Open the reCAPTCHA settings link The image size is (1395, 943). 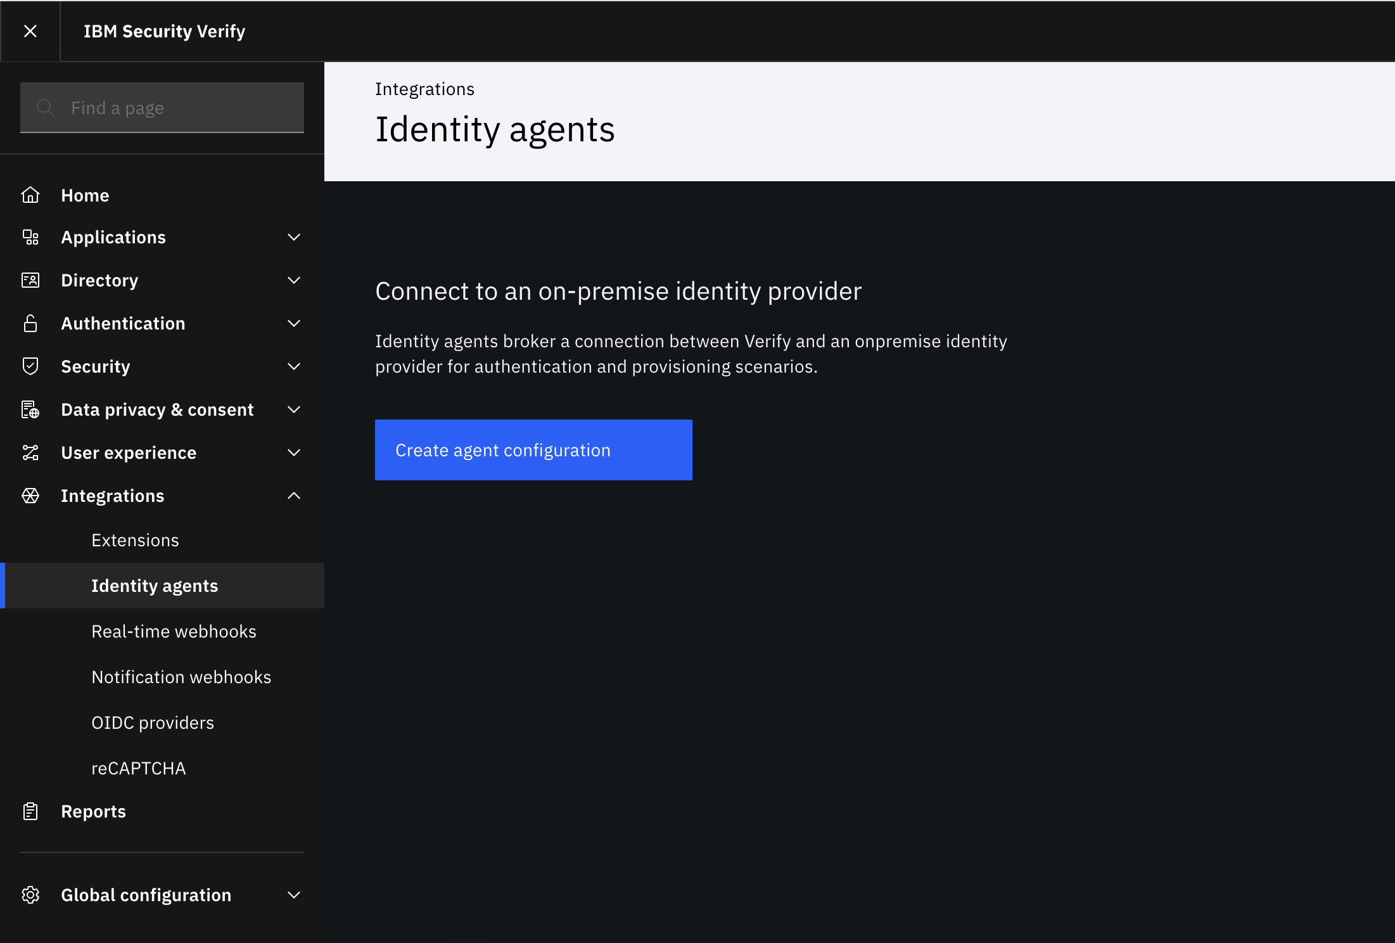(139, 768)
